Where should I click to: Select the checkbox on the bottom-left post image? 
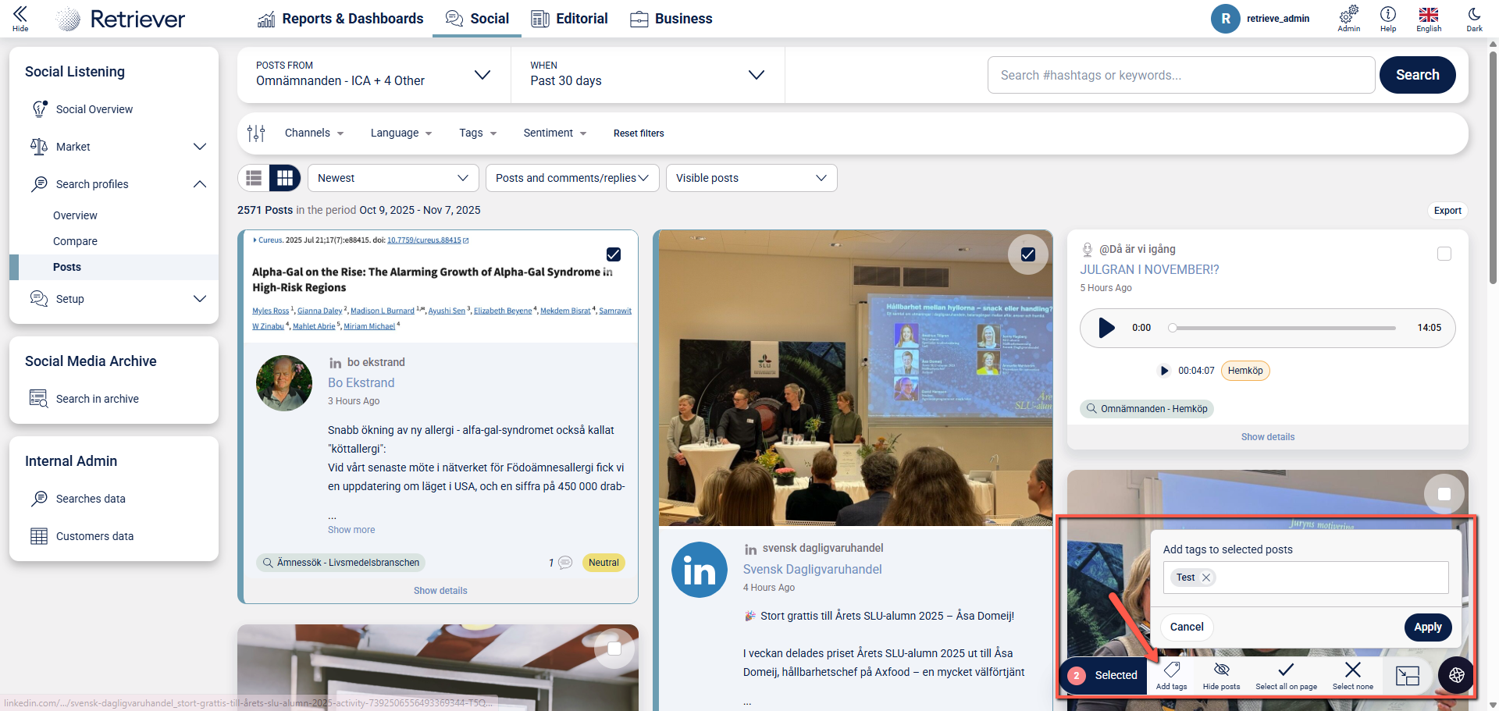coord(614,649)
